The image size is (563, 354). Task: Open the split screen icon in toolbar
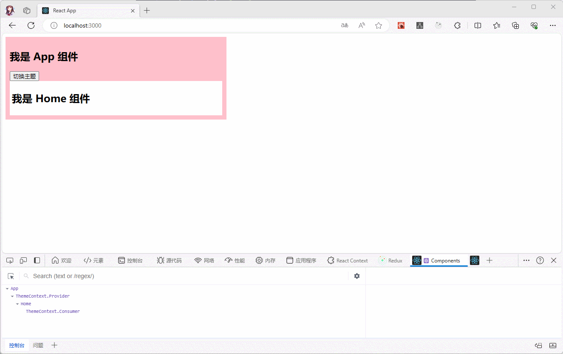tap(478, 25)
